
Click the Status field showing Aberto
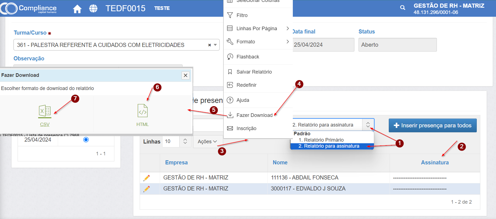[398, 45]
